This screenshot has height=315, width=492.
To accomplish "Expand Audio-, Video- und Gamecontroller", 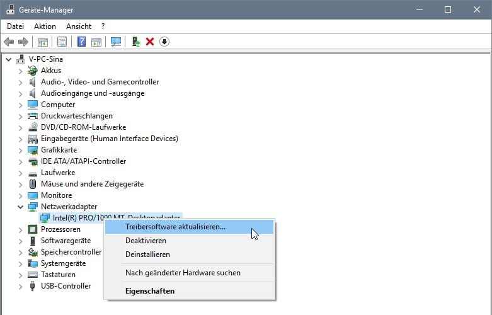I will click(x=20, y=82).
